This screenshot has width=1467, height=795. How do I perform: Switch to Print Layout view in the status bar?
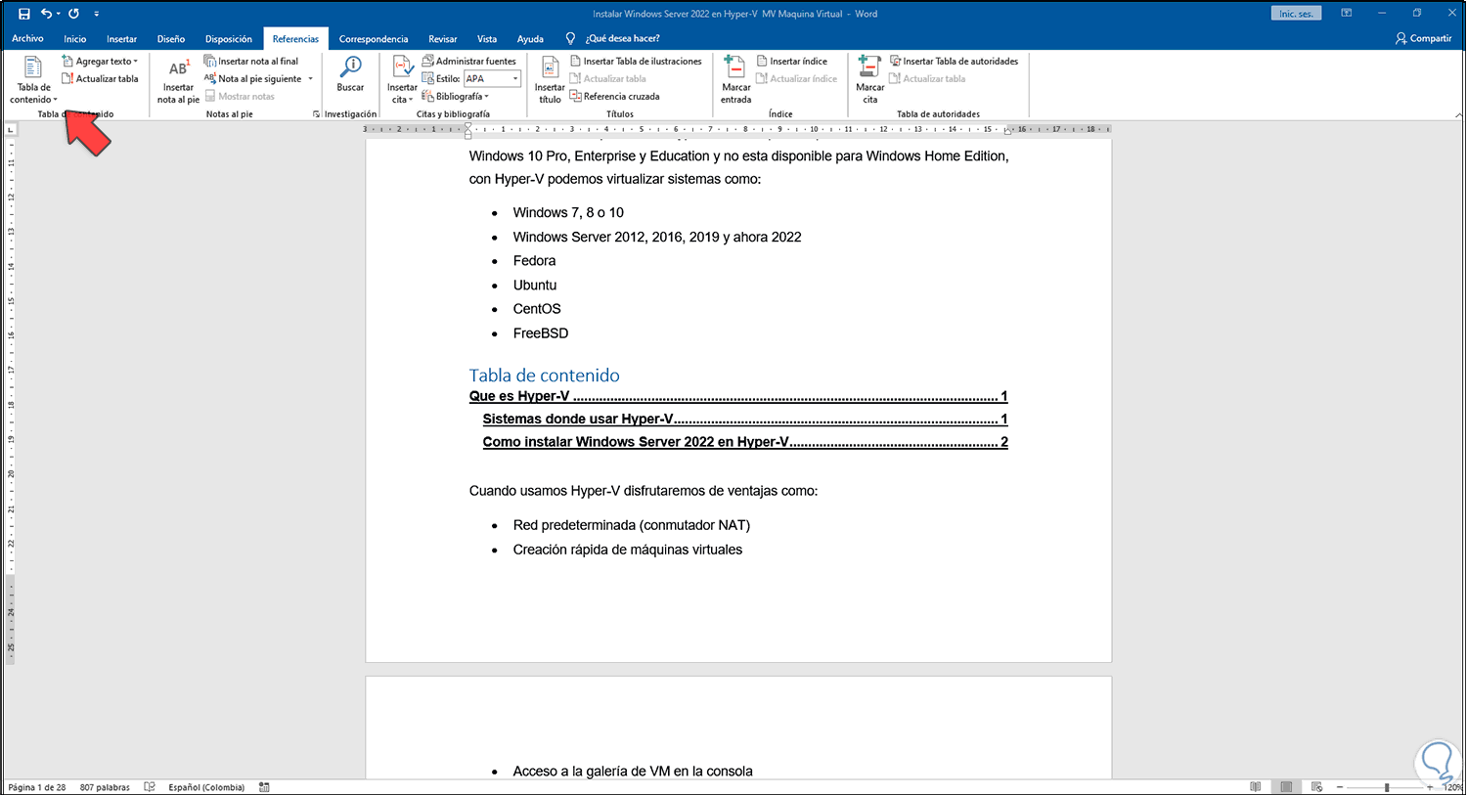tap(1286, 787)
